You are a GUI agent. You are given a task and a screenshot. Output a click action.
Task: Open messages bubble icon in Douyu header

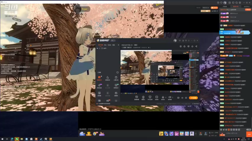(x=237, y=3)
